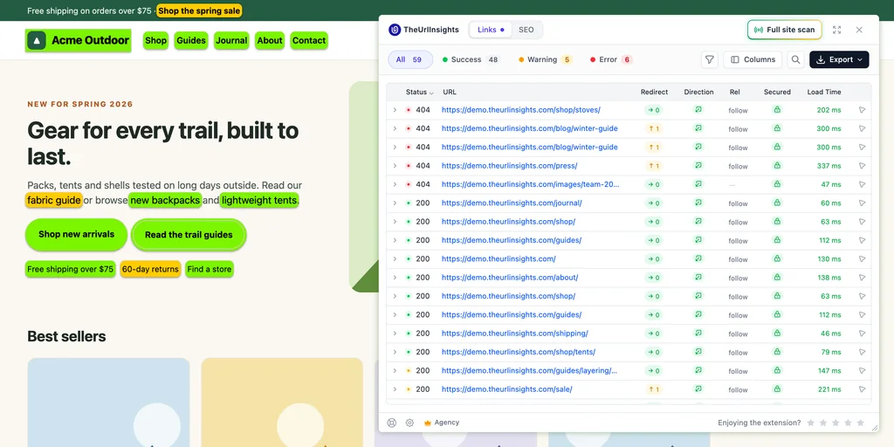894x447 pixels.
Task: Open the help lifebuoy icon in footer
Action: coord(392,423)
